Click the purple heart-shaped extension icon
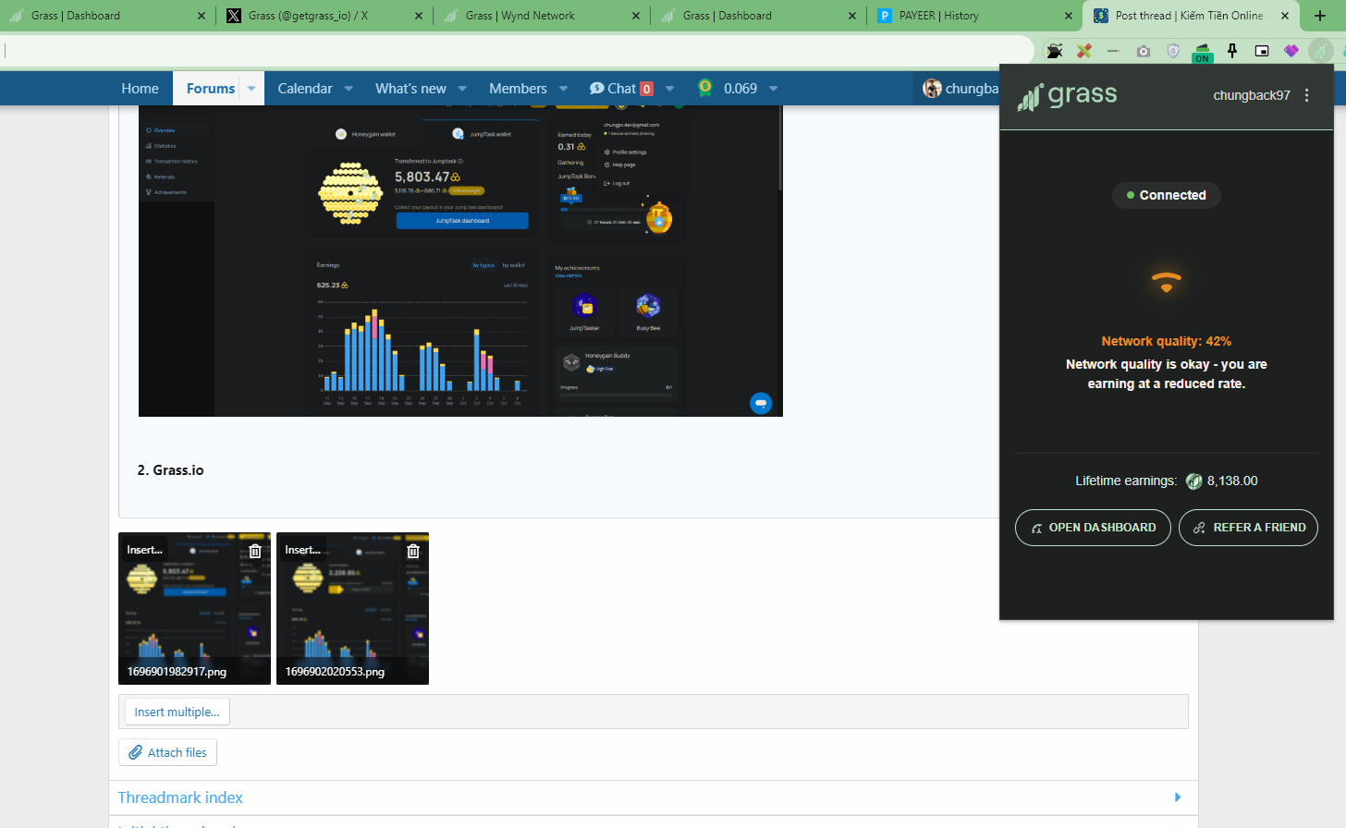This screenshot has width=1346, height=828. point(1291,51)
